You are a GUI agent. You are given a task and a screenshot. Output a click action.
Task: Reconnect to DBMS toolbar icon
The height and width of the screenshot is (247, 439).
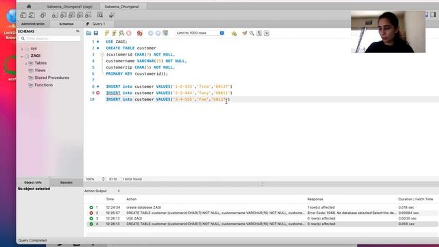111,15
